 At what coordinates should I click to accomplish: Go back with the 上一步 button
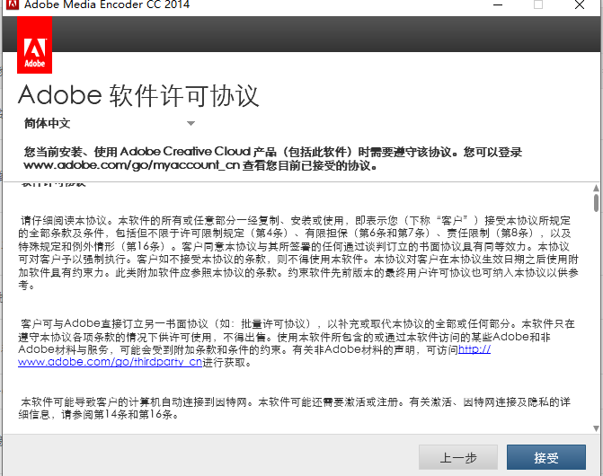458,457
